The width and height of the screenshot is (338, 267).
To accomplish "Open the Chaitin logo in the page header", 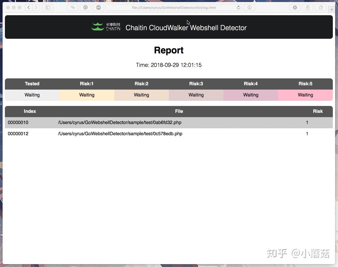I will pos(105,27).
